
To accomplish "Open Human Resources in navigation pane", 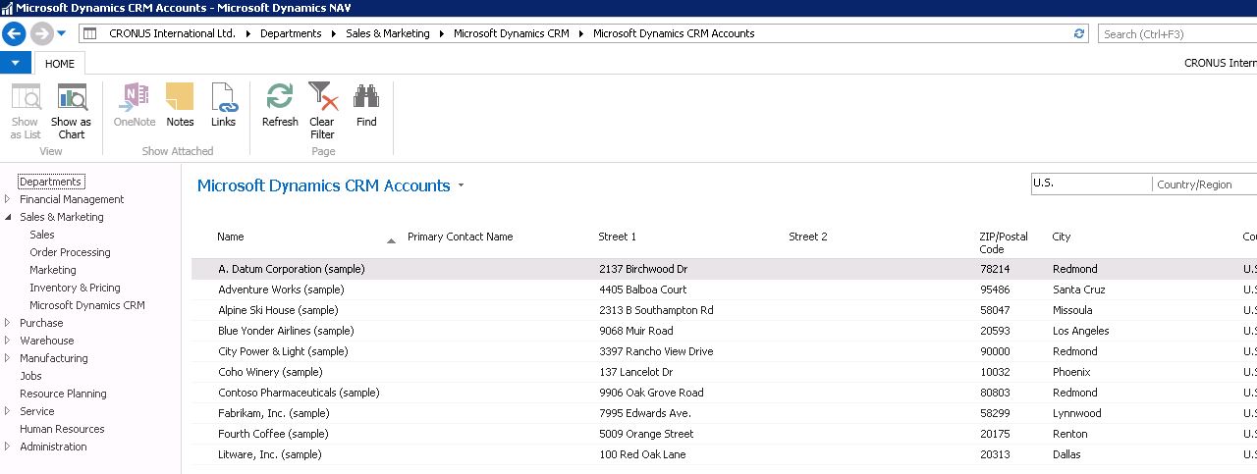I will coord(62,429).
